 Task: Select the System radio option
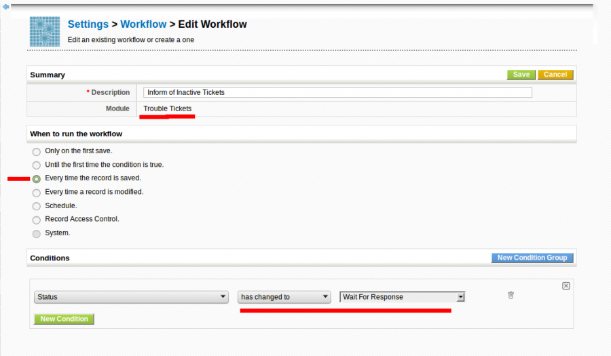tap(37, 234)
